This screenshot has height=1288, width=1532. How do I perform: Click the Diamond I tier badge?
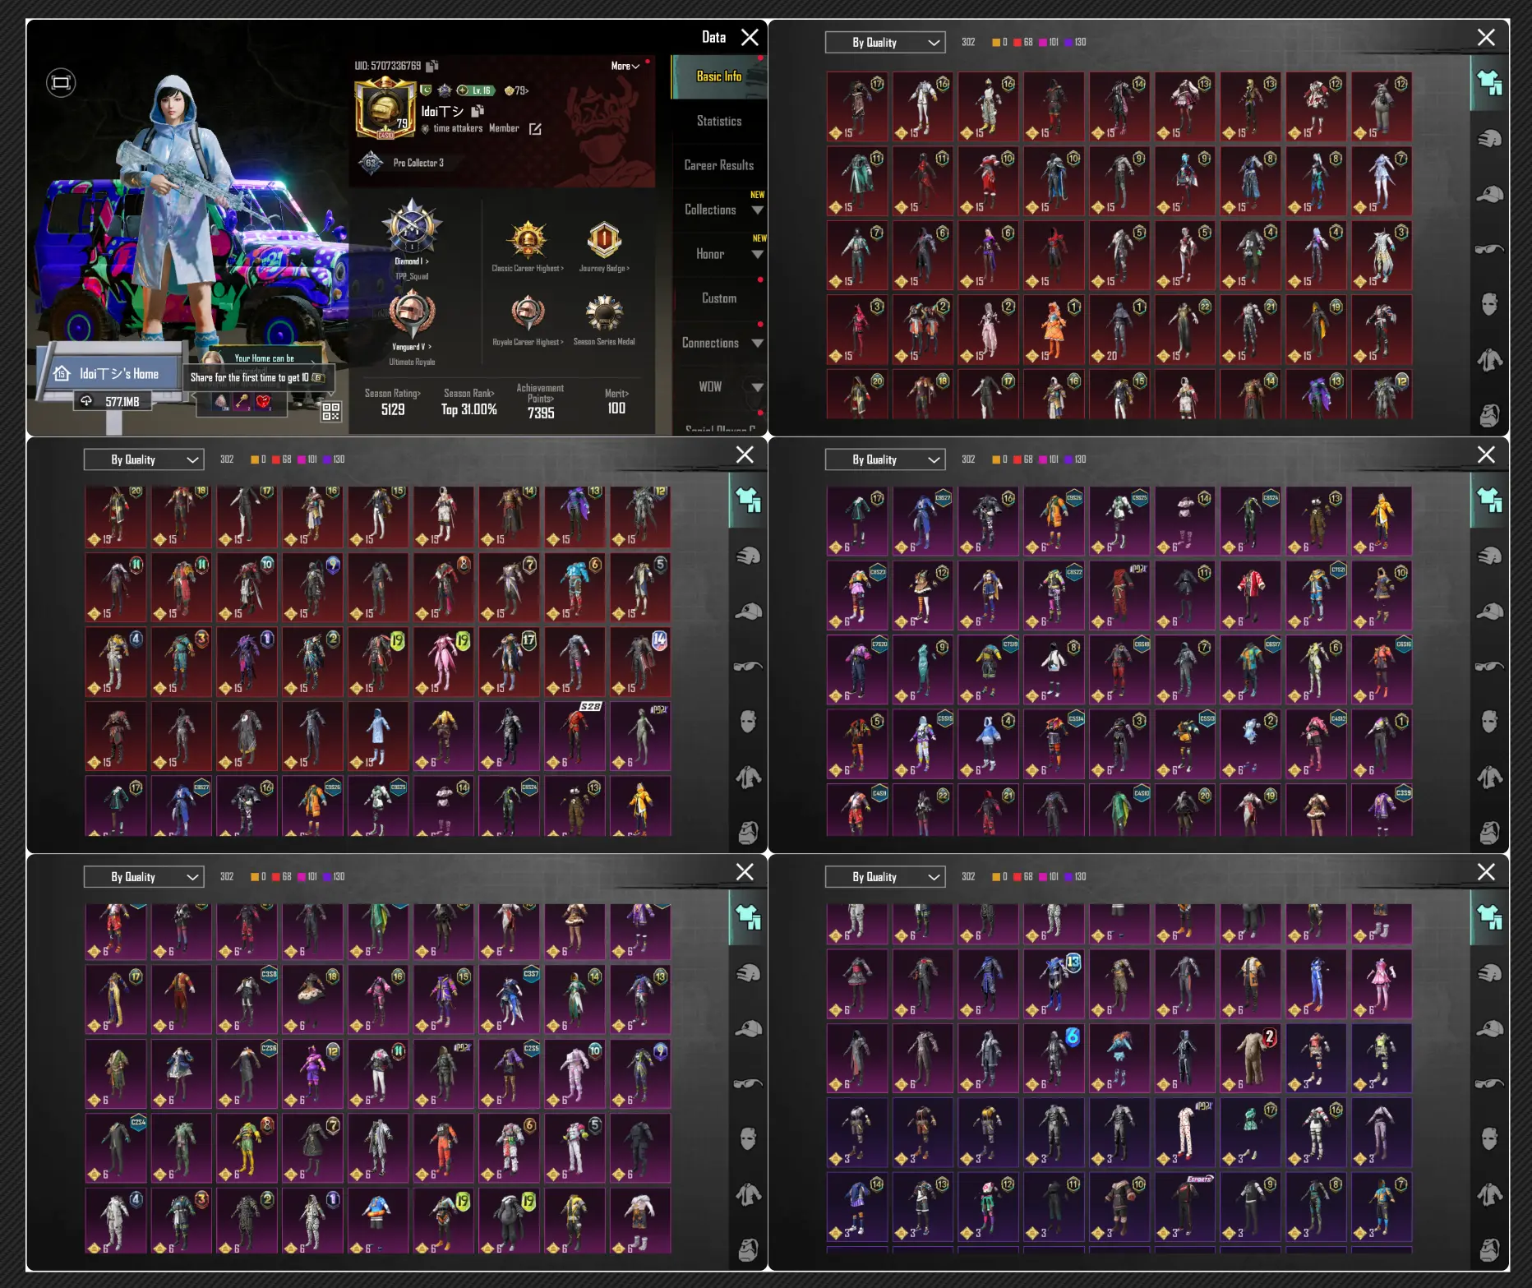click(x=411, y=228)
